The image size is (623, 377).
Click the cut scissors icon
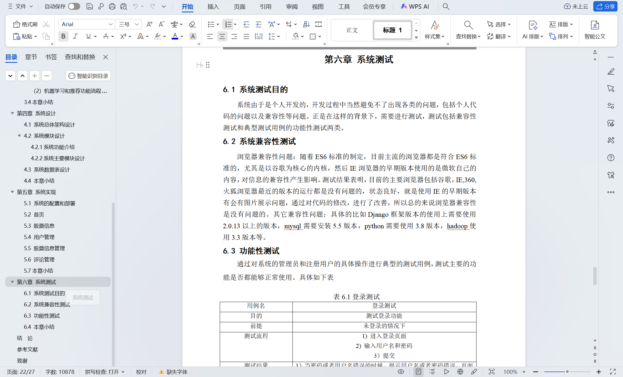pos(46,24)
